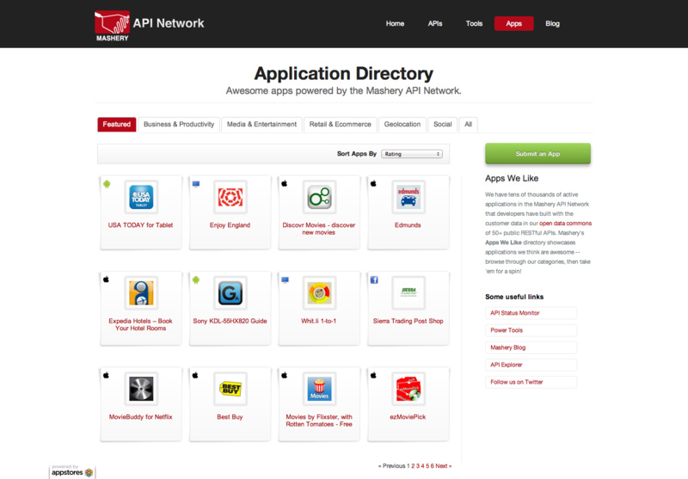Viewport: 688px width, 479px height.
Task: Click the Submit an App button
Action: (x=538, y=154)
